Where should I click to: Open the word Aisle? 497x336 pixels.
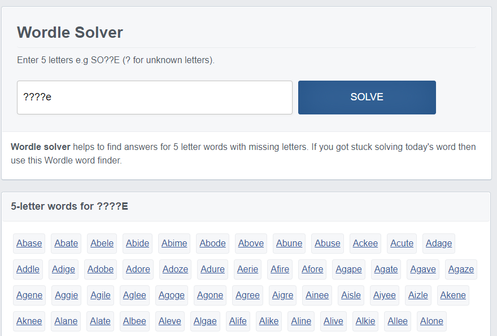point(351,295)
